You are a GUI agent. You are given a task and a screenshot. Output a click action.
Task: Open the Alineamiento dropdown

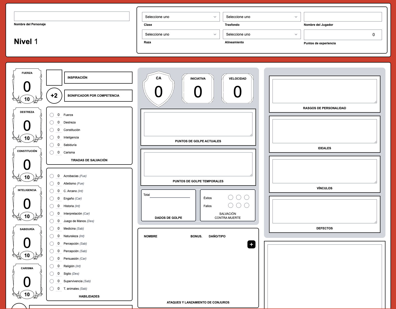[x=262, y=34]
